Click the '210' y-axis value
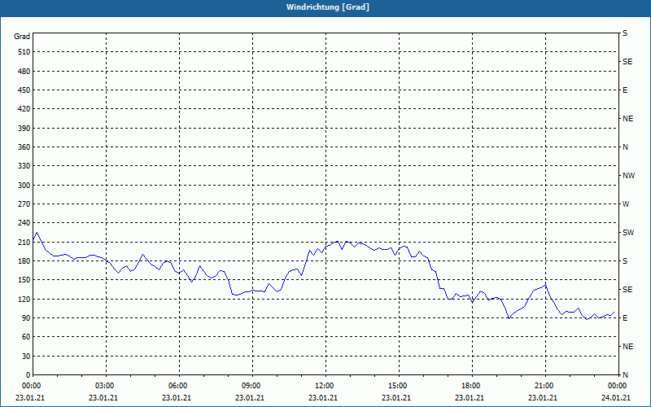The height and width of the screenshot is (407, 651). point(24,243)
